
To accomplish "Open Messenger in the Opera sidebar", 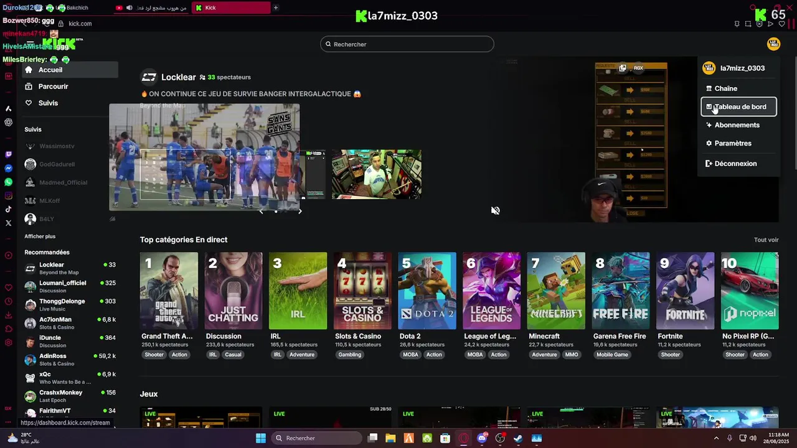I will [8, 169].
